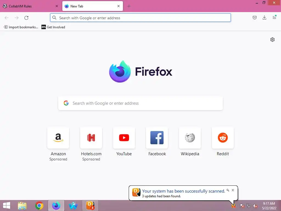Click the muted volume tray icon
This screenshot has height=211, width=281.
[255, 206]
